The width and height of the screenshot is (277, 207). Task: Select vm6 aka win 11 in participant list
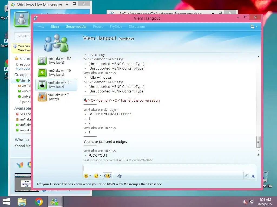(x=56, y=85)
